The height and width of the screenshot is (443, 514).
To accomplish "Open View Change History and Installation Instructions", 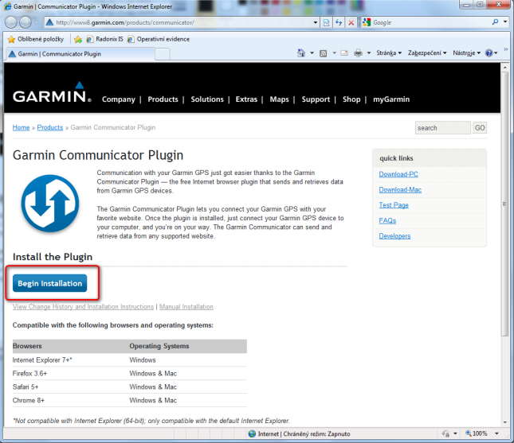I will click(x=83, y=307).
